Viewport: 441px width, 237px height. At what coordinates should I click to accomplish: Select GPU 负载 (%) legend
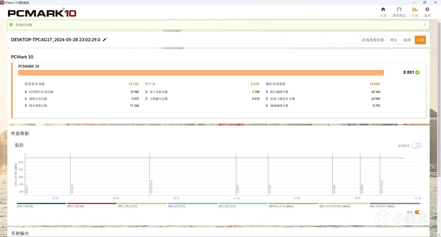pos(92,205)
